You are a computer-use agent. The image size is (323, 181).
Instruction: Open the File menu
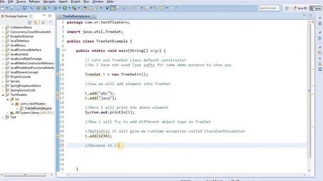click(x=2, y=2)
